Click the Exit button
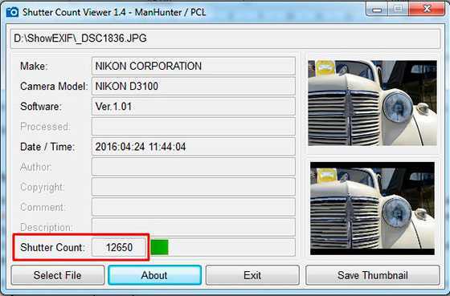This screenshot has width=450, height=296. pos(252,275)
